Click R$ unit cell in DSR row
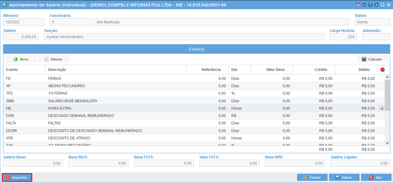This screenshot has height=183, width=393. [240, 115]
